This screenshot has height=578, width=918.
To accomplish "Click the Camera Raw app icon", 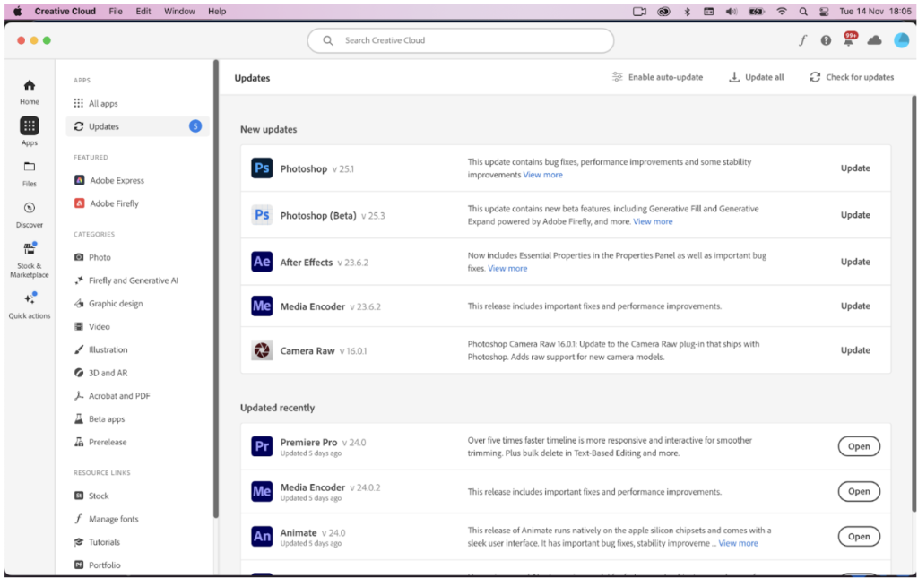I will coord(262,350).
